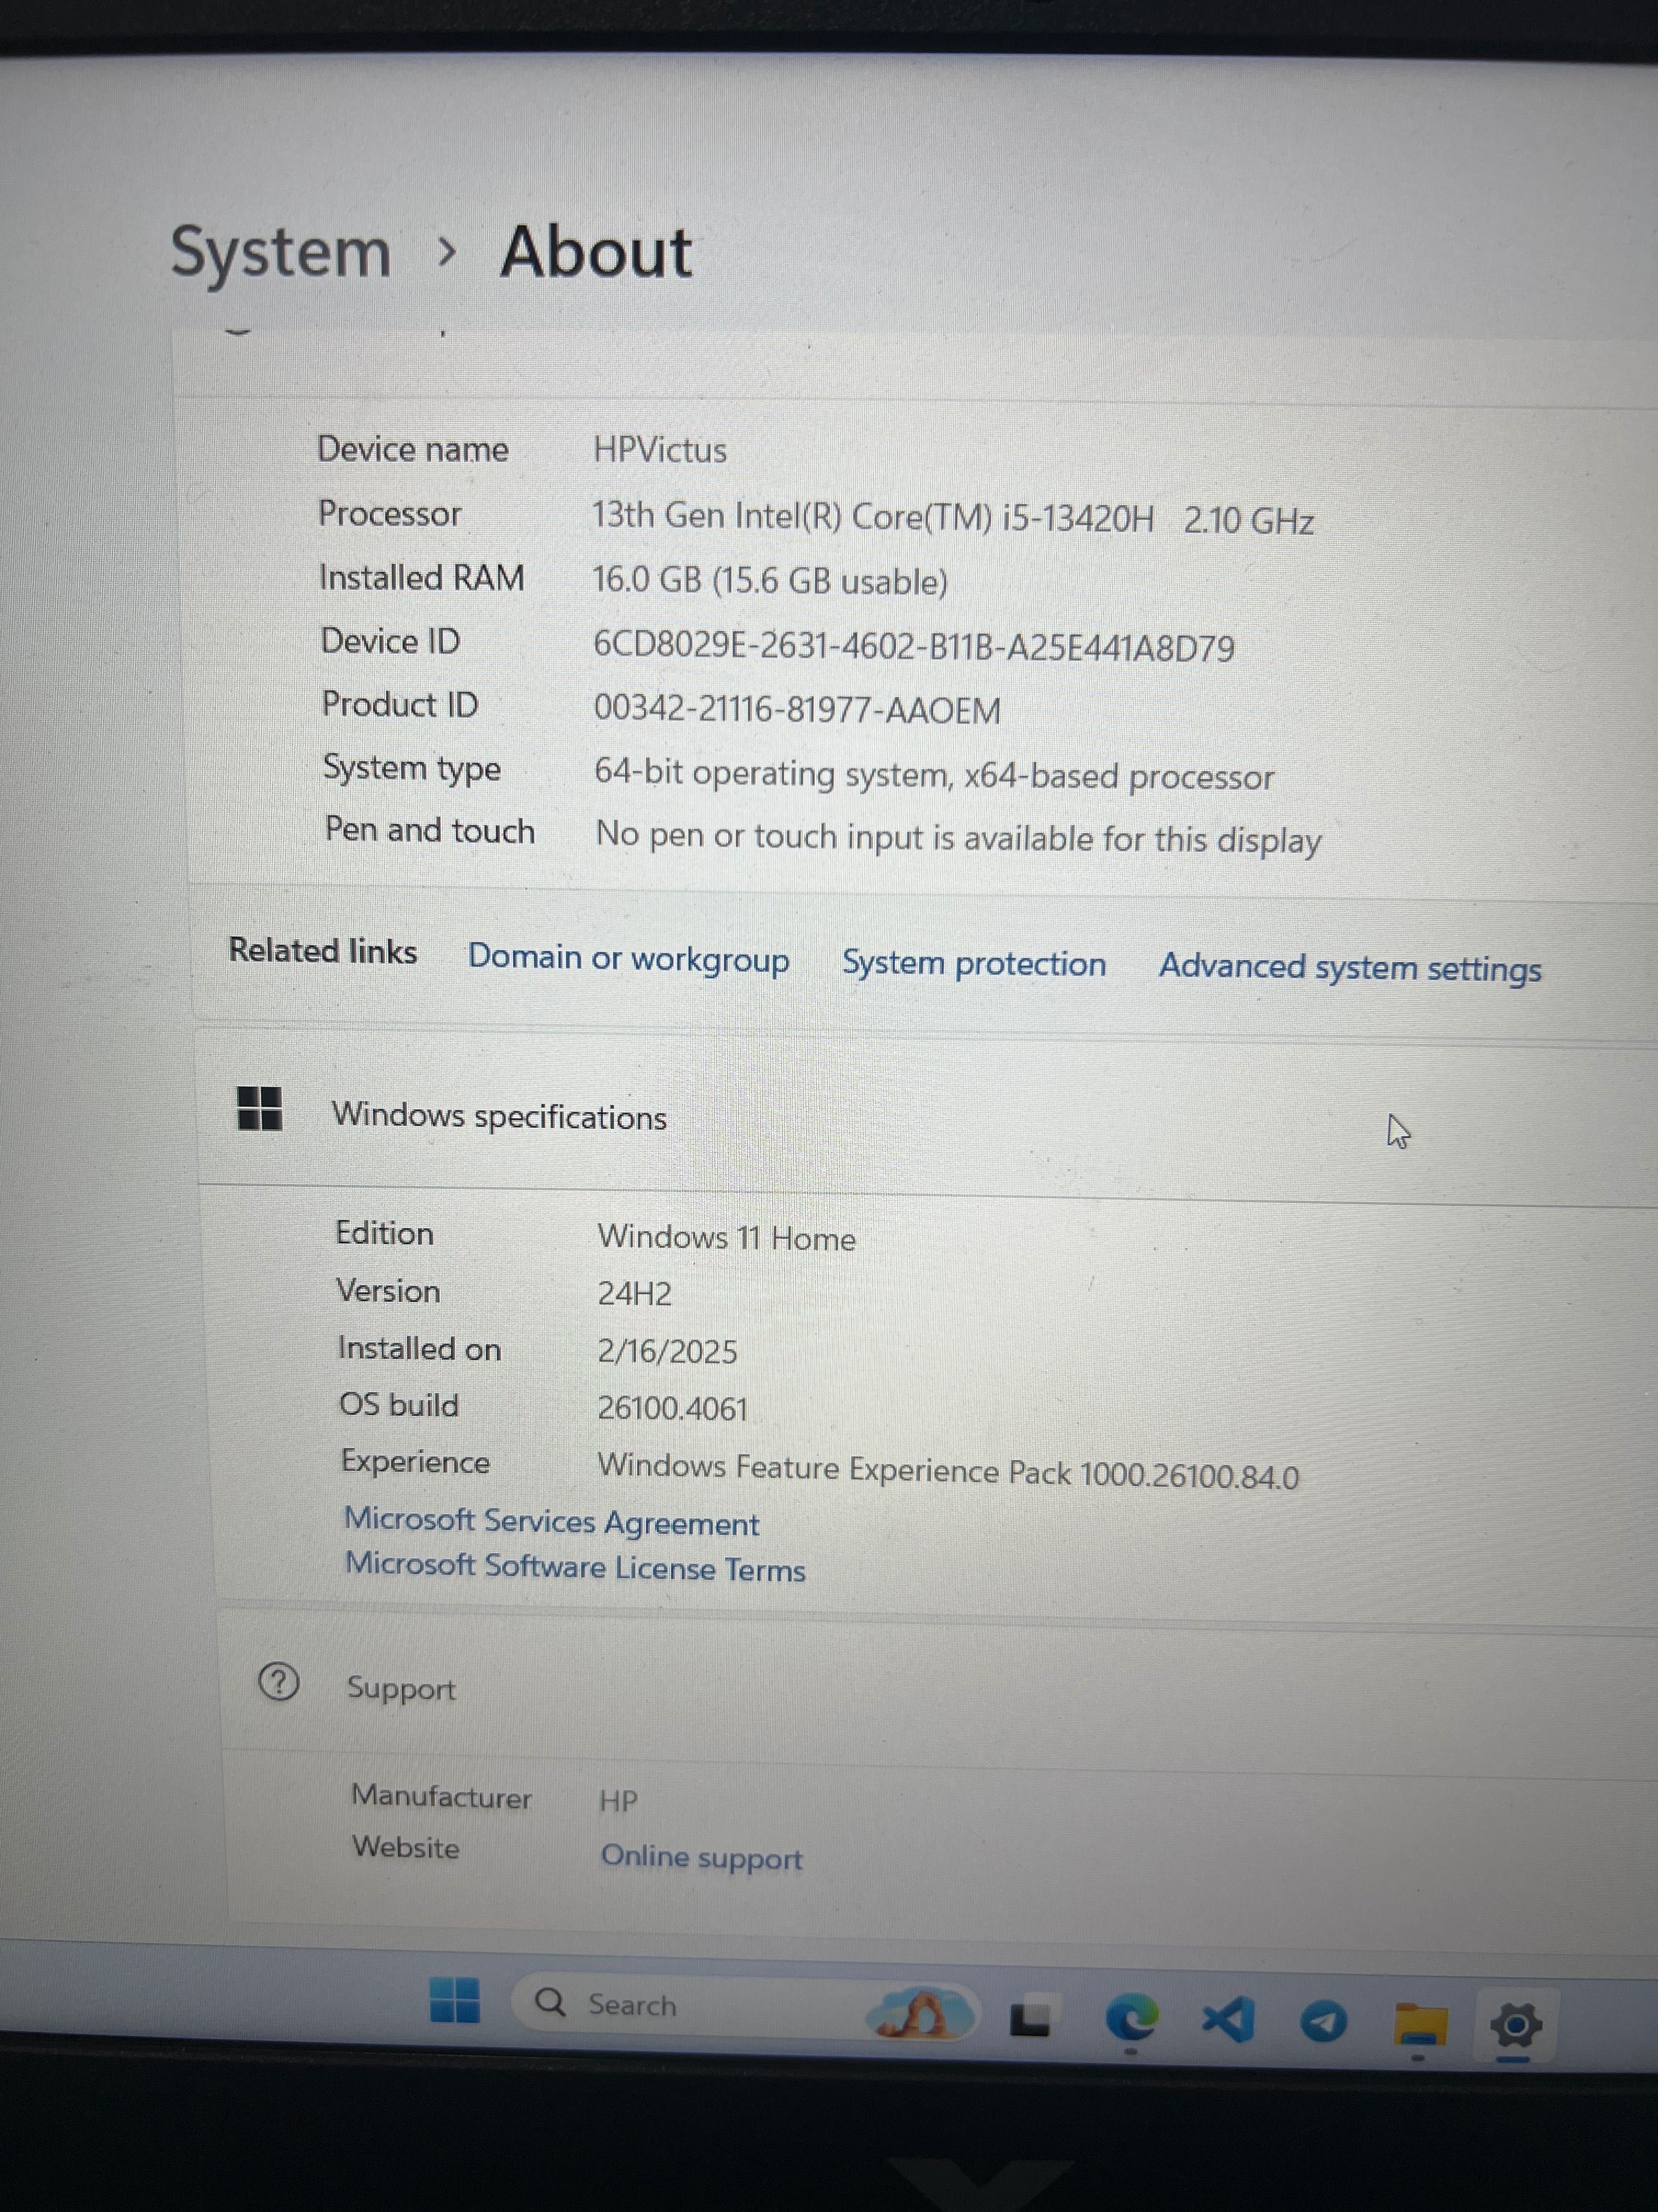Open the Online support website link

point(702,1857)
